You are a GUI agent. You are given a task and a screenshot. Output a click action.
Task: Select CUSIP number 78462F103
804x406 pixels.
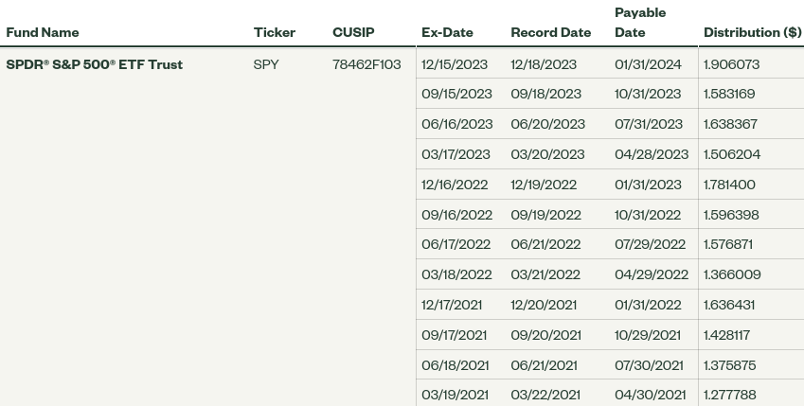pyautogui.click(x=366, y=64)
